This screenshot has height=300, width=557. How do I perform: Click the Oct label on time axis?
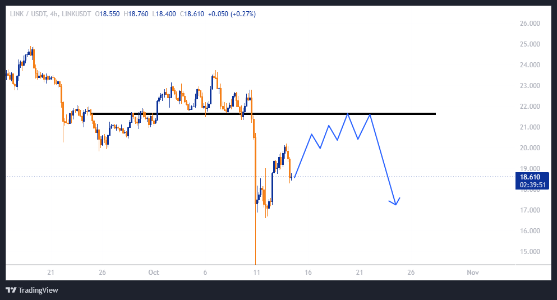pyautogui.click(x=154, y=273)
